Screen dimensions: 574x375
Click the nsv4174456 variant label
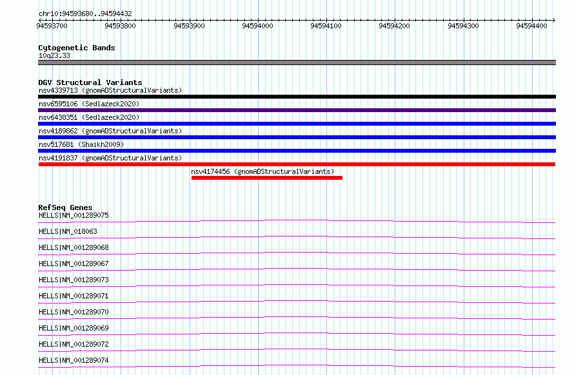pyautogui.click(x=262, y=171)
